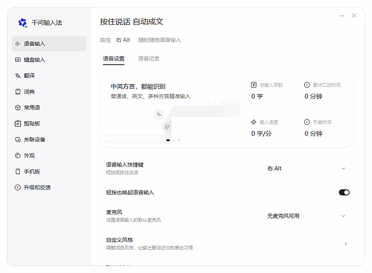Open the 语音输入 sidebar section
This screenshot has width=372, height=273.
49,44
